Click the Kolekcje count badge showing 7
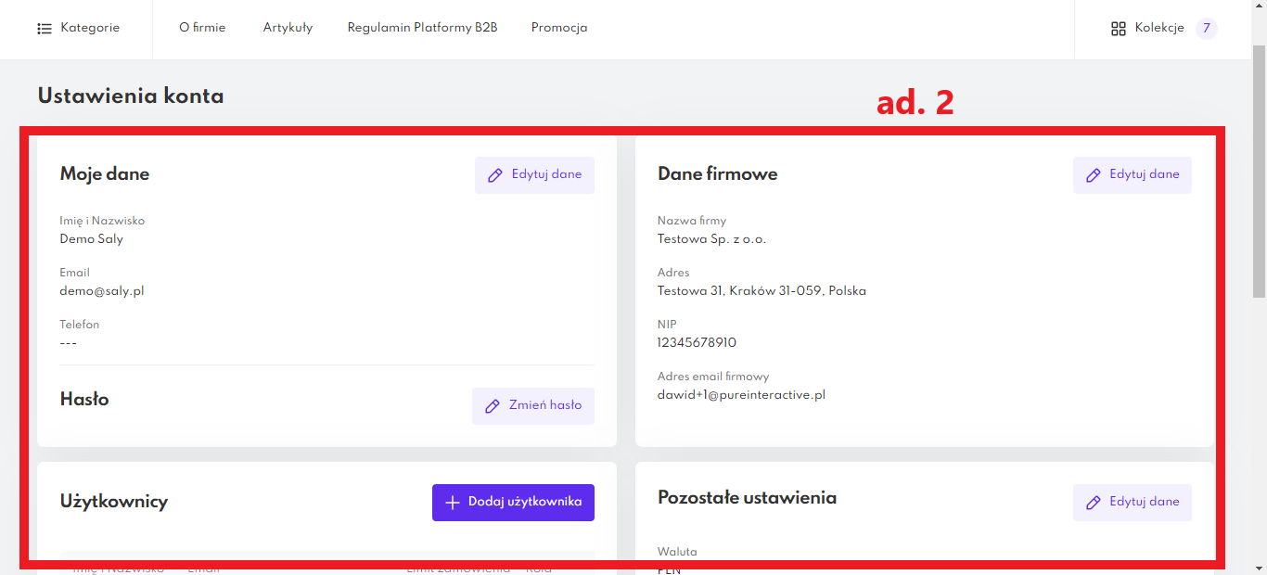The image size is (1267, 575). (1206, 29)
